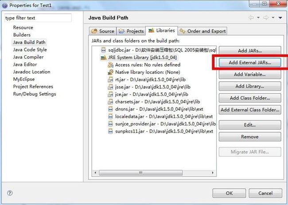Select the sqljdbc.jar entry text
The height and width of the screenshot is (205, 288).
[x=162, y=50]
